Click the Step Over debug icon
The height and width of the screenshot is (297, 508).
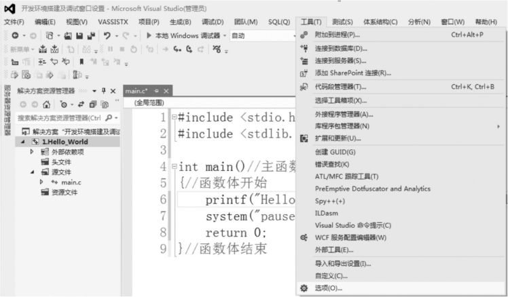189,49
